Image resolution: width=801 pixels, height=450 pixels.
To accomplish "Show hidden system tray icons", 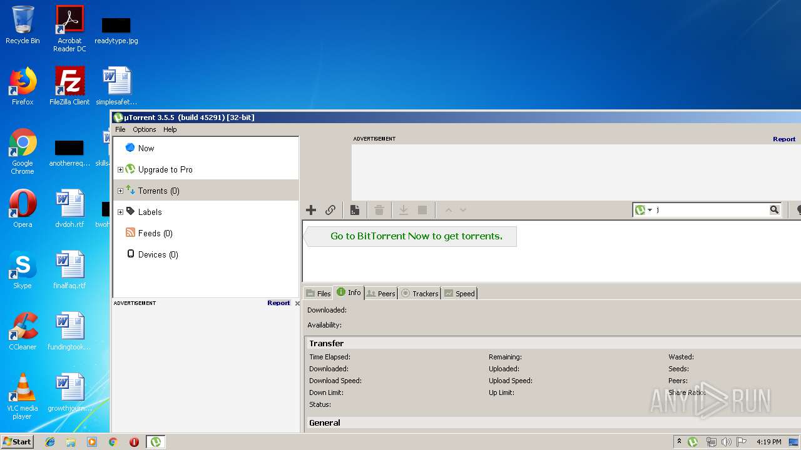I will [x=679, y=442].
